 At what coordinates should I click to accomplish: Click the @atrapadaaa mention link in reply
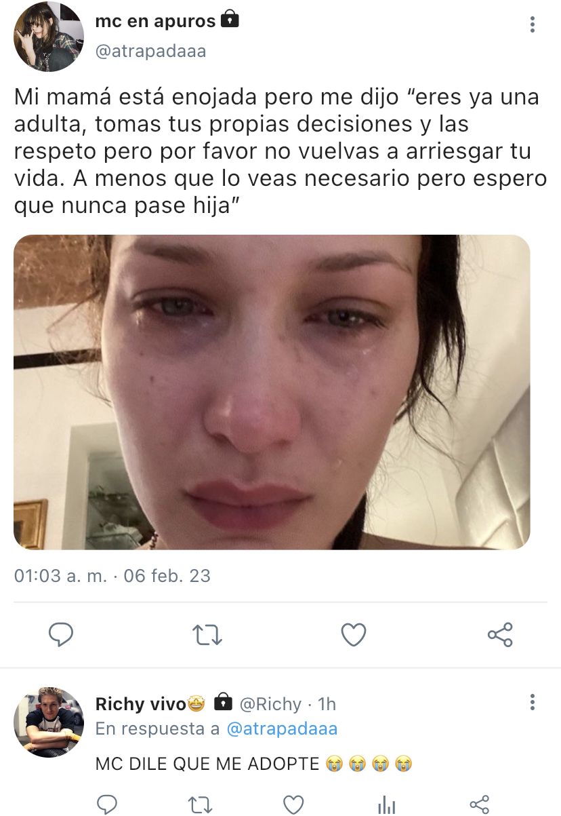tap(282, 728)
